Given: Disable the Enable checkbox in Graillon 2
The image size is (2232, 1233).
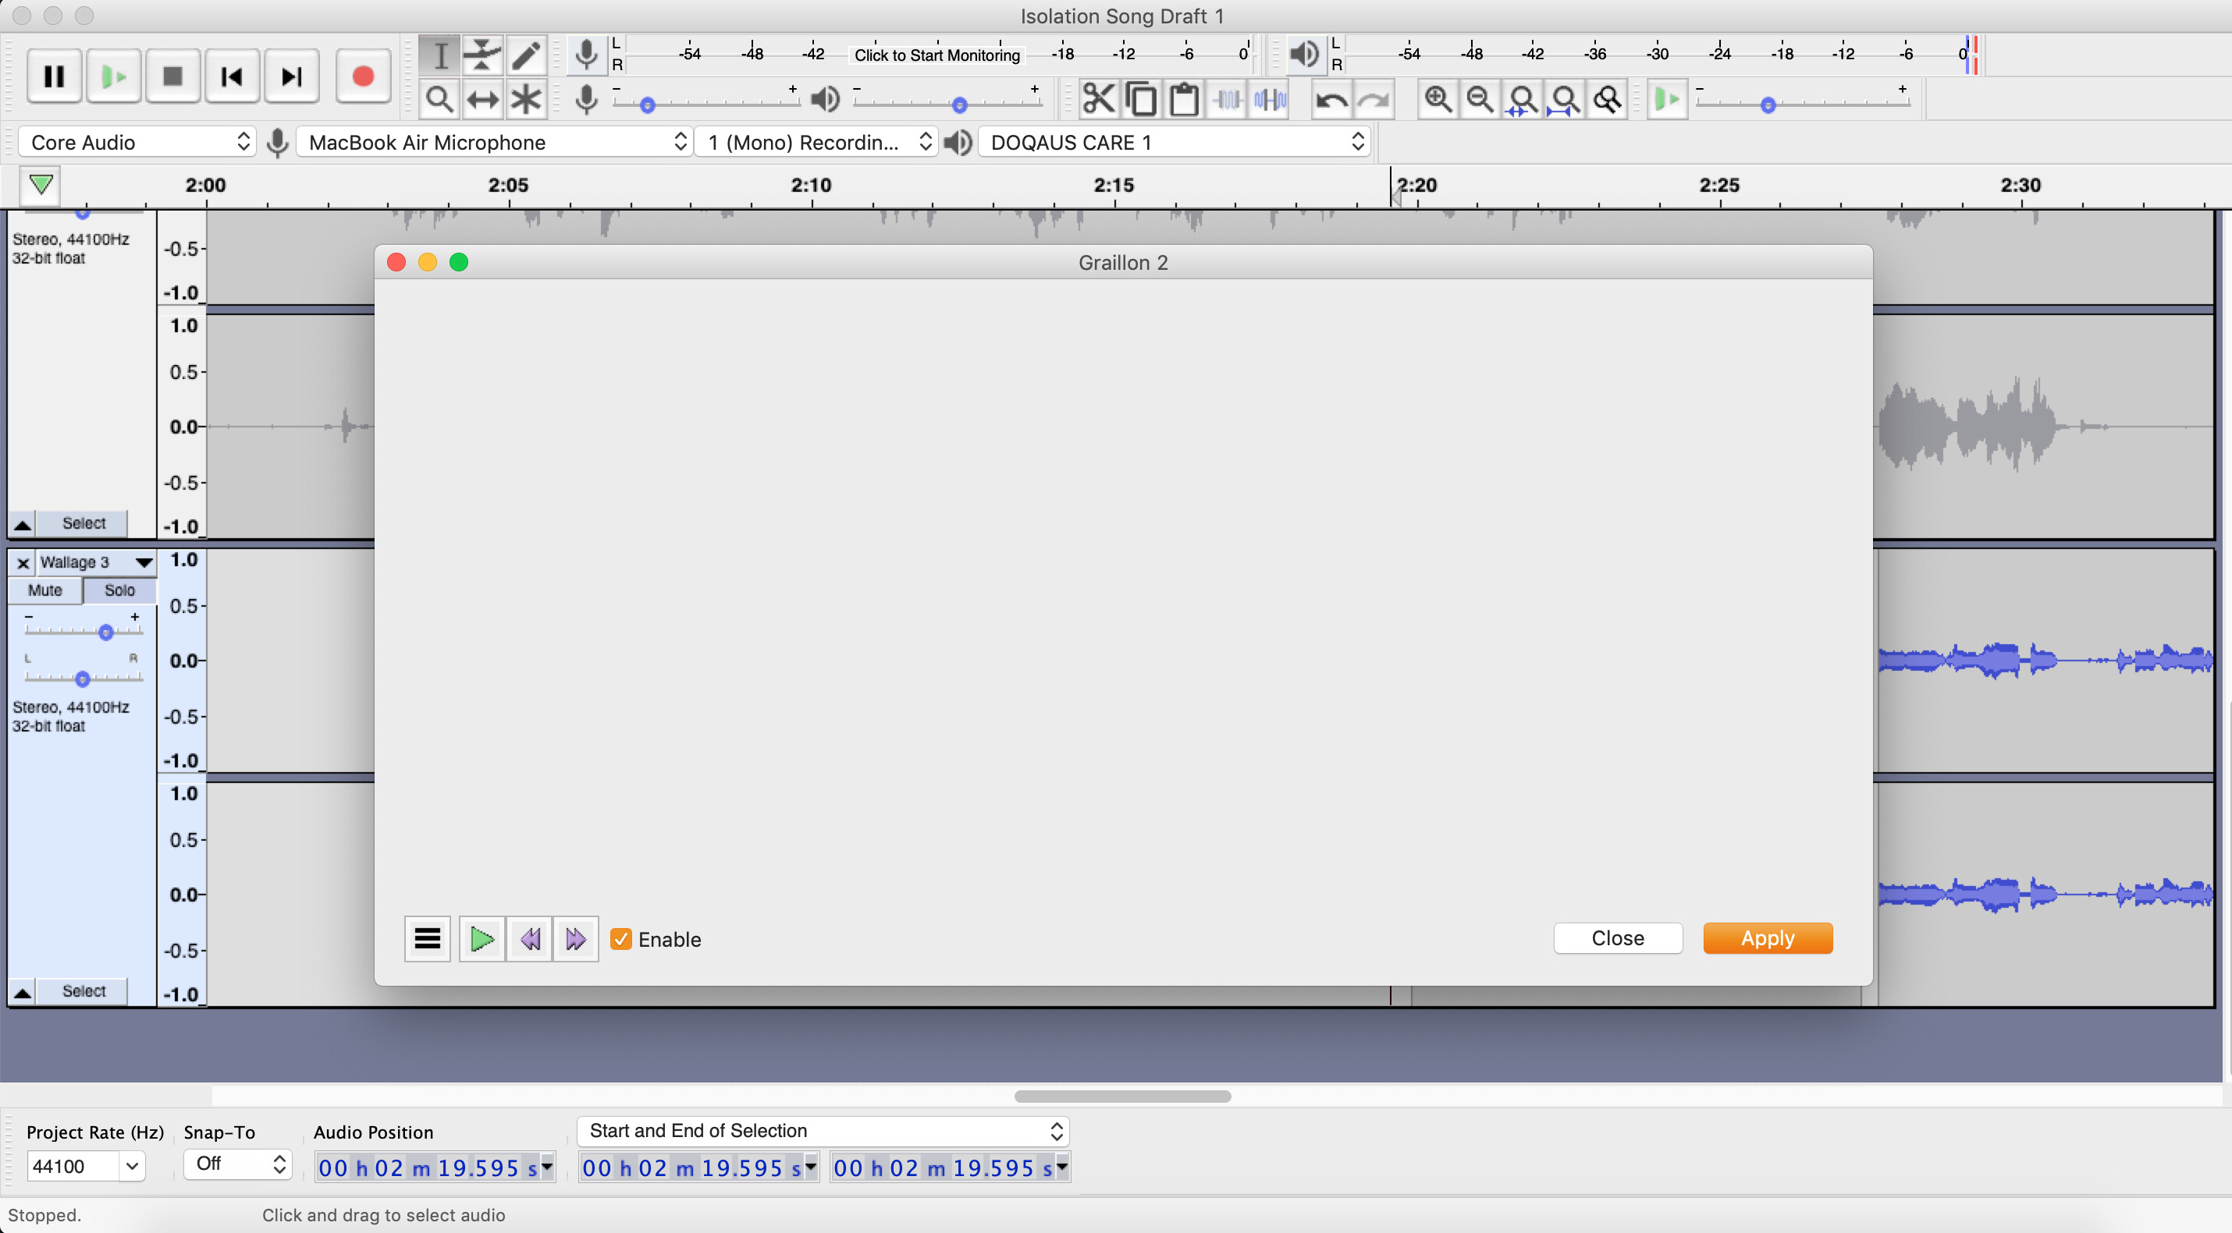Looking at the screenshot, I should pos(620,939).
